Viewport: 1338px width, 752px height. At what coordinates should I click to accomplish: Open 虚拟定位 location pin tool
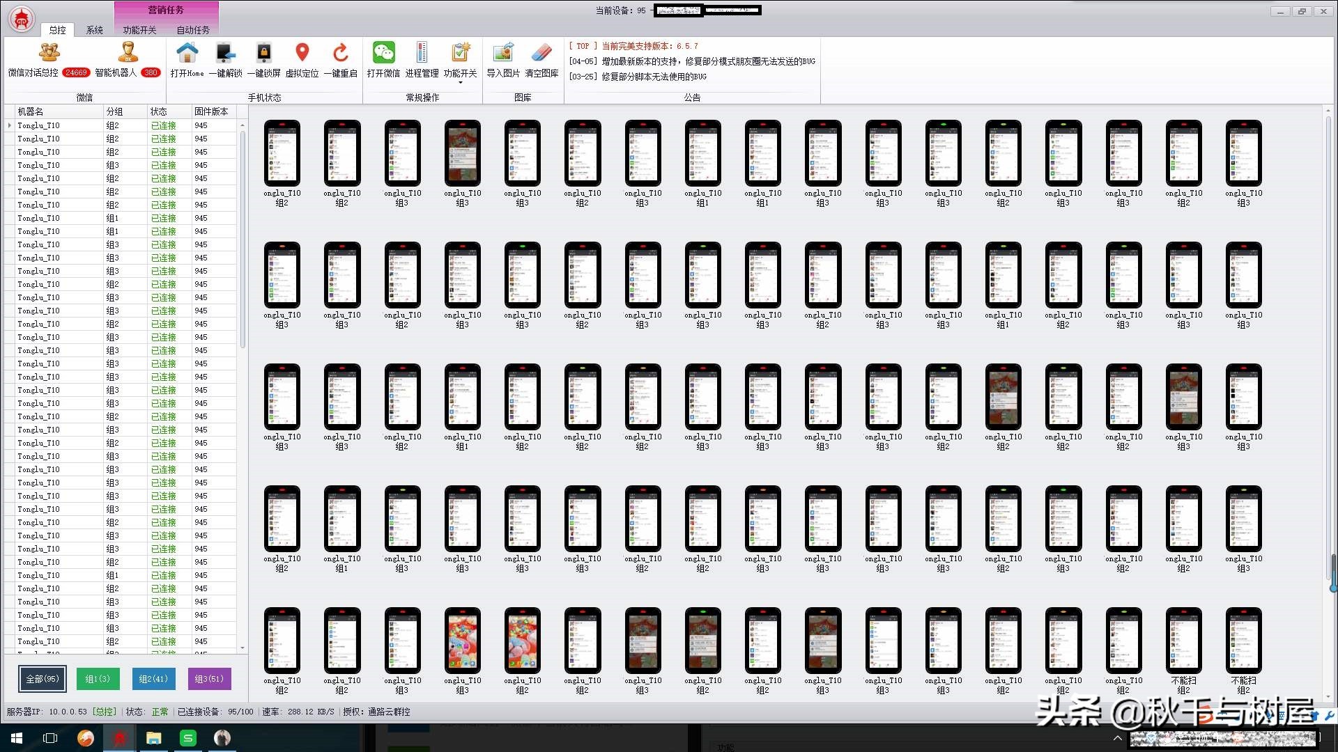[x=302, y=60]
